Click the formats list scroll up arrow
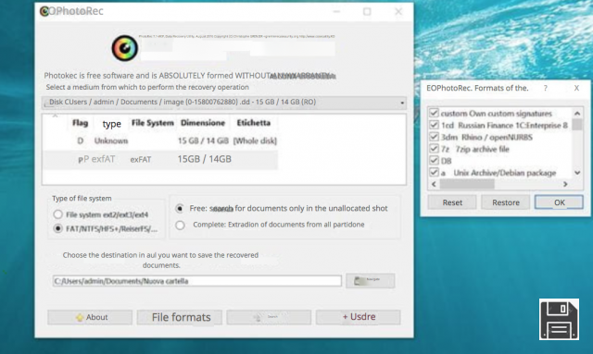 (577, 113)
